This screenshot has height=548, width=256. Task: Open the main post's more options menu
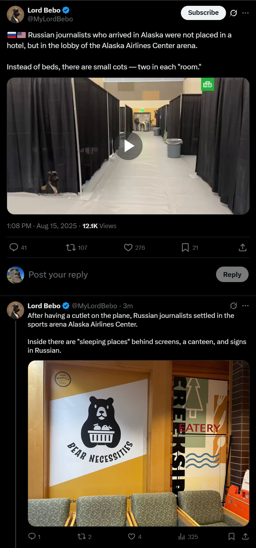pos(245,13)
